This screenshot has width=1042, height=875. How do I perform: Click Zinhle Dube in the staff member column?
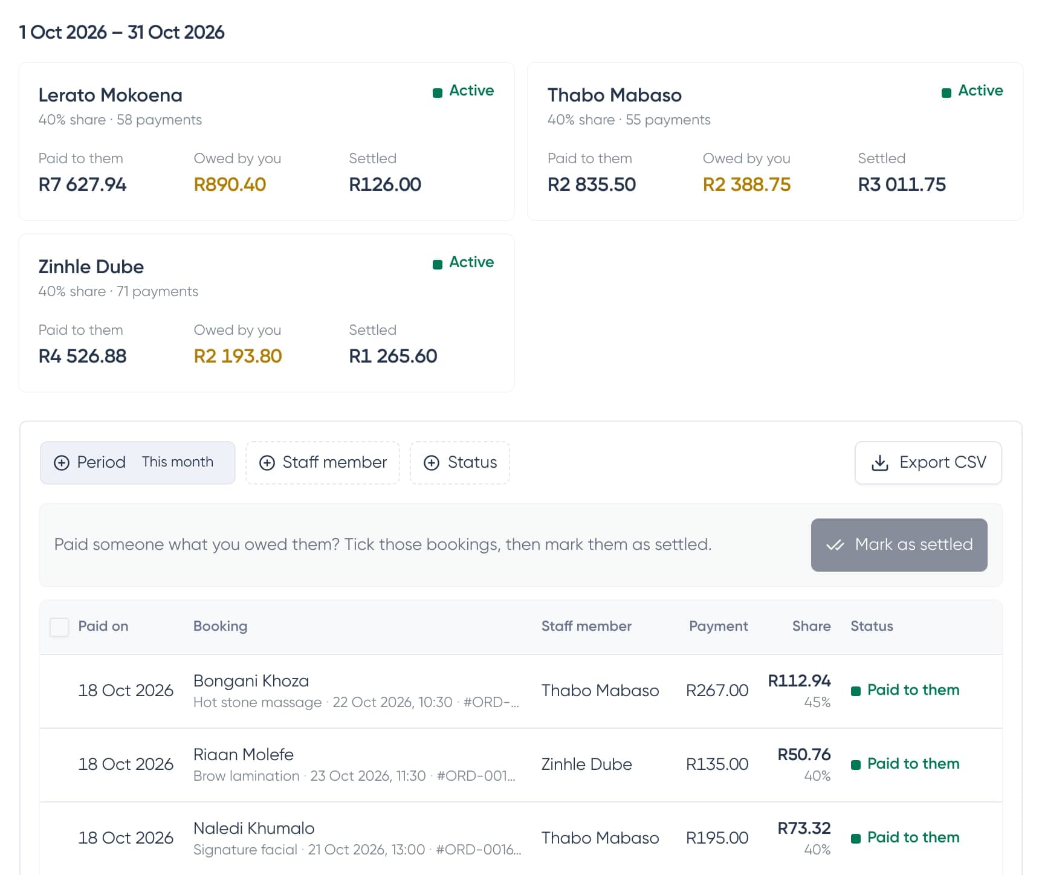tap(586, 764)
